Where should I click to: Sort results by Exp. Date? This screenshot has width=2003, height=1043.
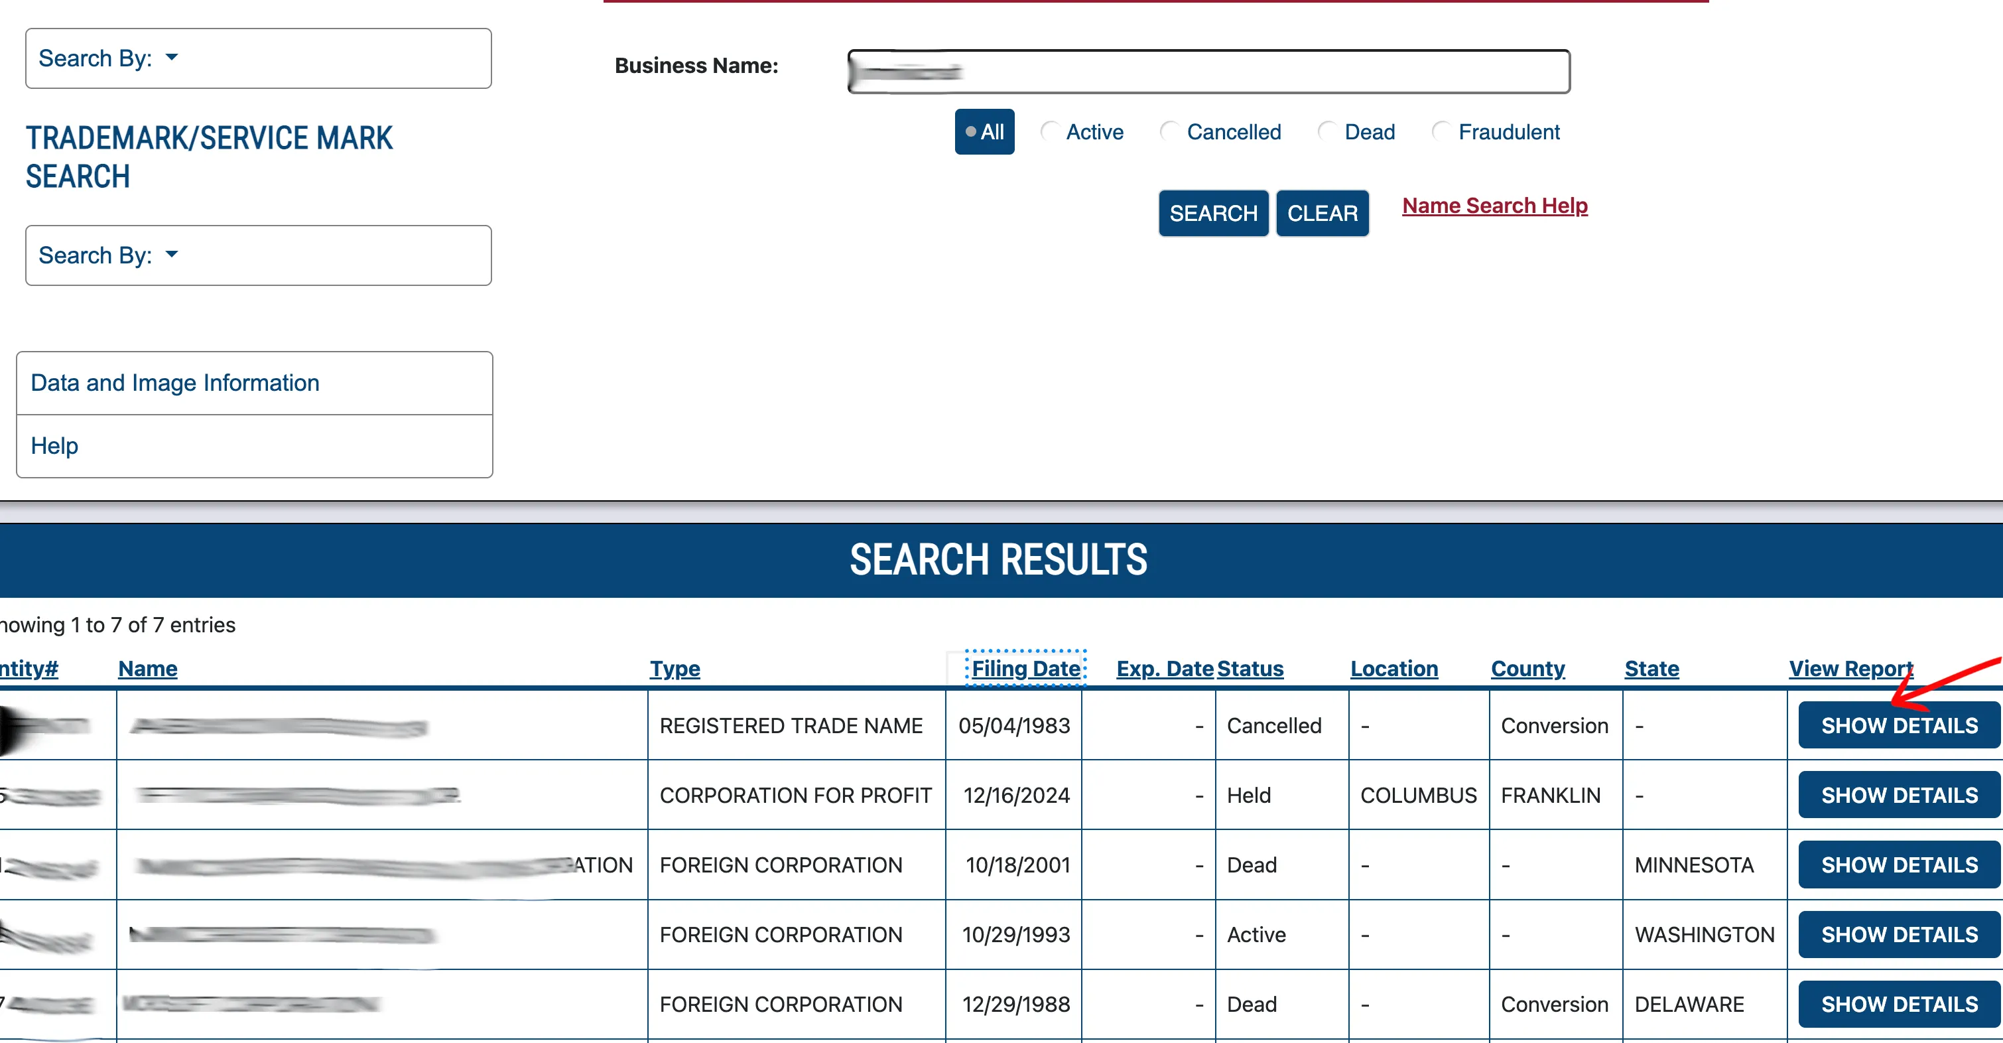tap(1165, 668)
